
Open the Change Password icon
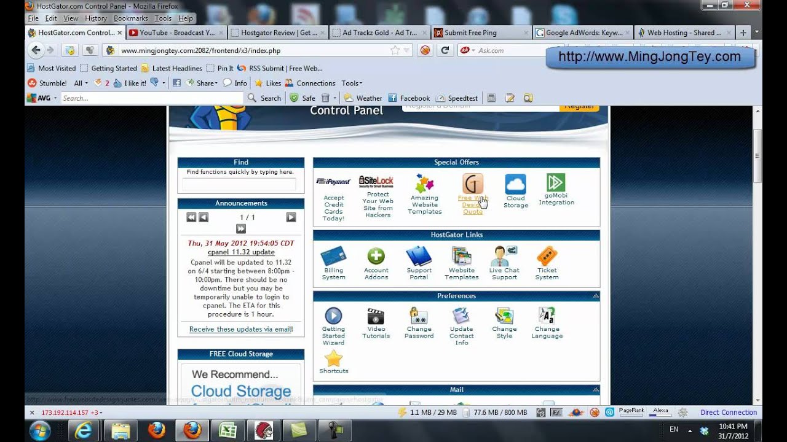click(419, 316)
